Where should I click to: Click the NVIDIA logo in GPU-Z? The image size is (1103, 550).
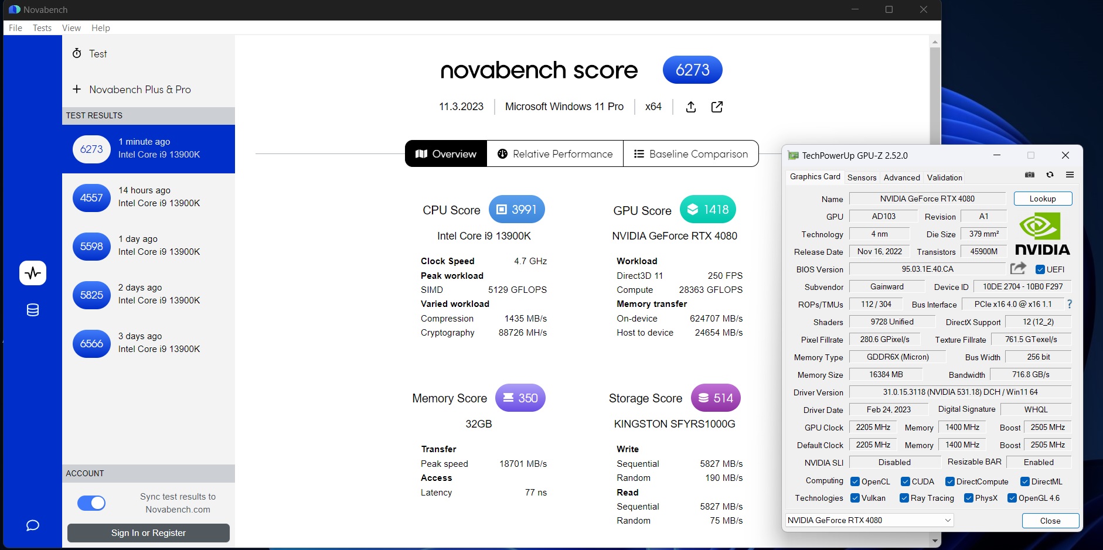click(1043, 234)
